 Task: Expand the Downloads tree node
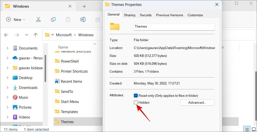(7, 88)
